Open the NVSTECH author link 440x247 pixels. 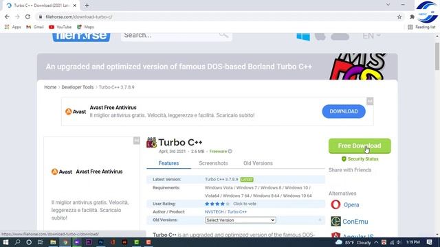click(x=214, y=212)
